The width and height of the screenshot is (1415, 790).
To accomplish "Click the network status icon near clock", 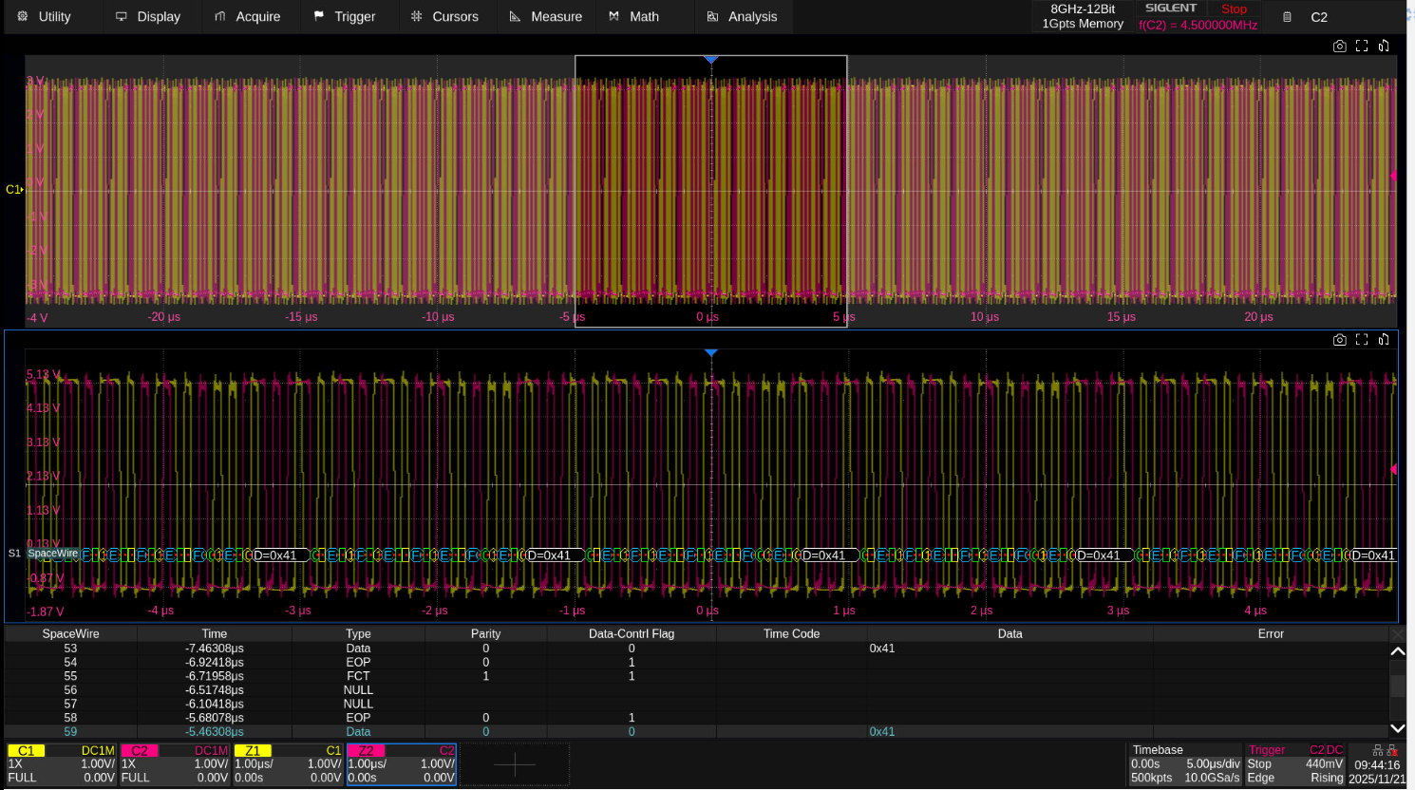I will point(1378,750).
